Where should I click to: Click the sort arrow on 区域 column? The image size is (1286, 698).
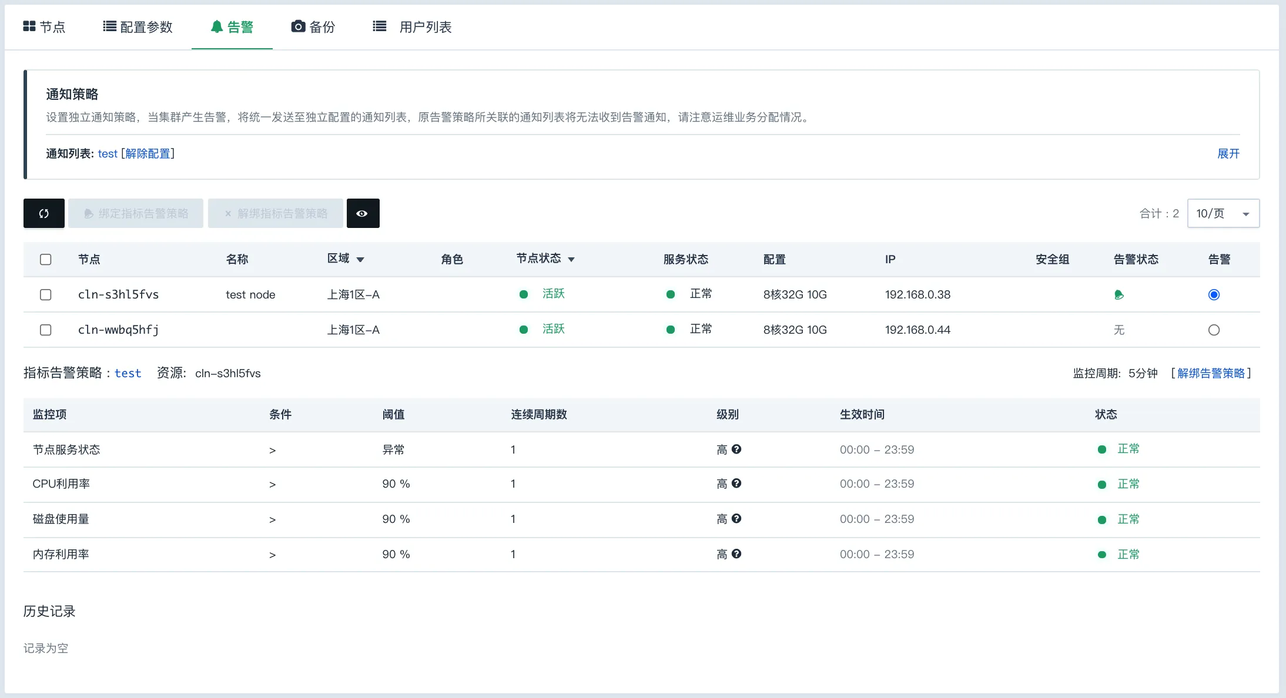[x=361, y=259]
